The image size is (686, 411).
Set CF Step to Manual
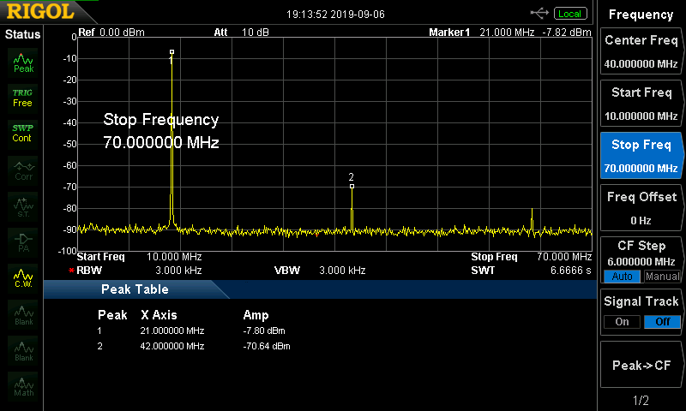(663, 277)
